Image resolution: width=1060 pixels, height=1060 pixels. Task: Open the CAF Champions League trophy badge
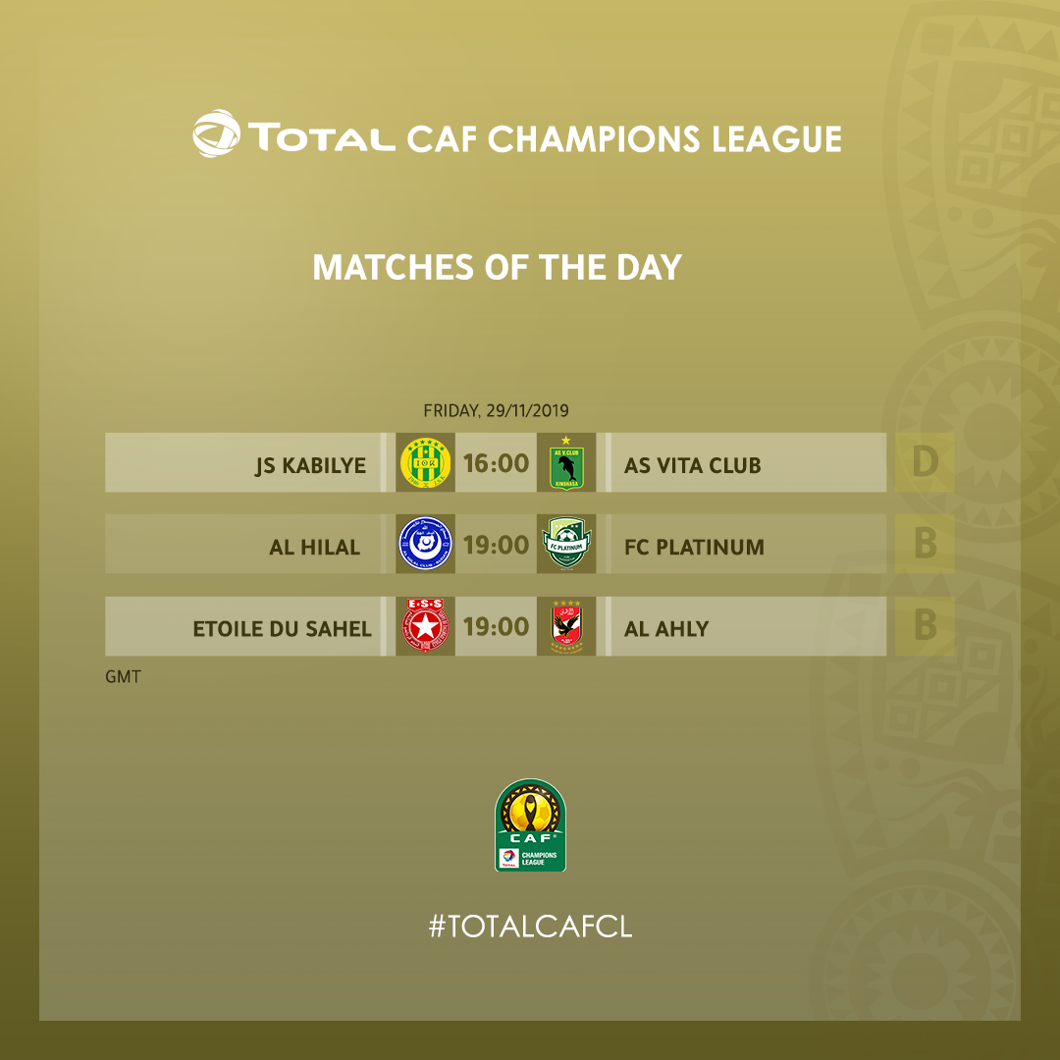pyautogui.click(x=530, y=824)
